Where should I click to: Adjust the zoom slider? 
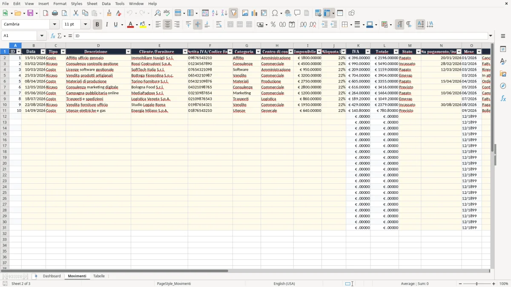[477, 284]
